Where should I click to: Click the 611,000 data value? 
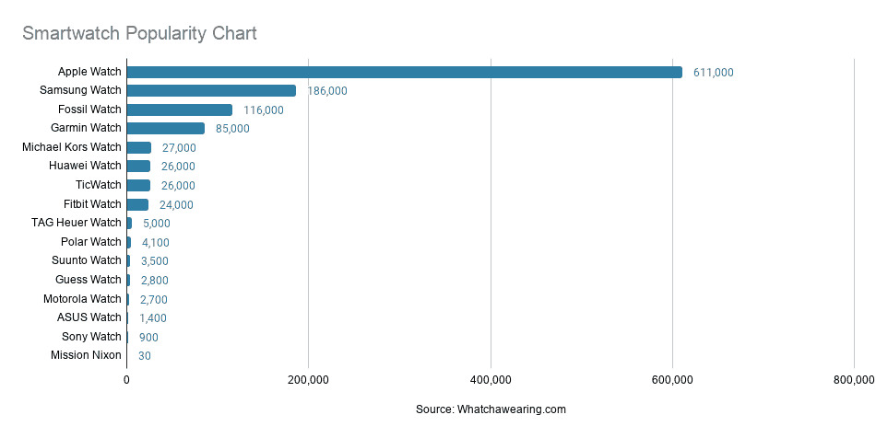(714, 73)
